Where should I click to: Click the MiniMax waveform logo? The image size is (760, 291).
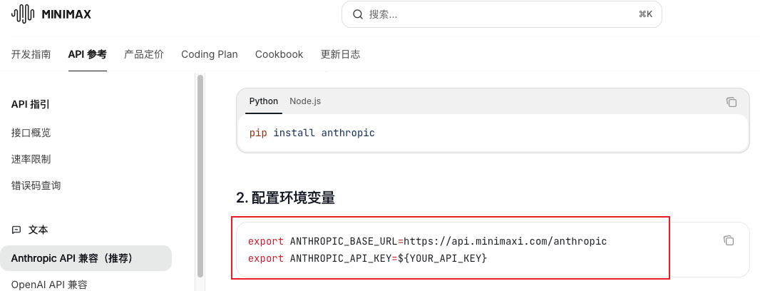pyautogui.click(x=23, y=14)
